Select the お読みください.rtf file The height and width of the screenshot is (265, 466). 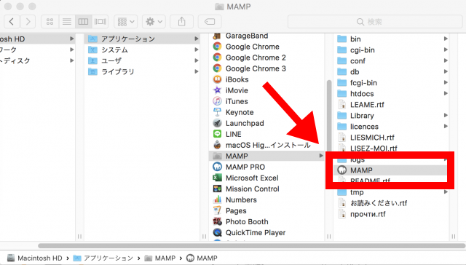[391, 203]
